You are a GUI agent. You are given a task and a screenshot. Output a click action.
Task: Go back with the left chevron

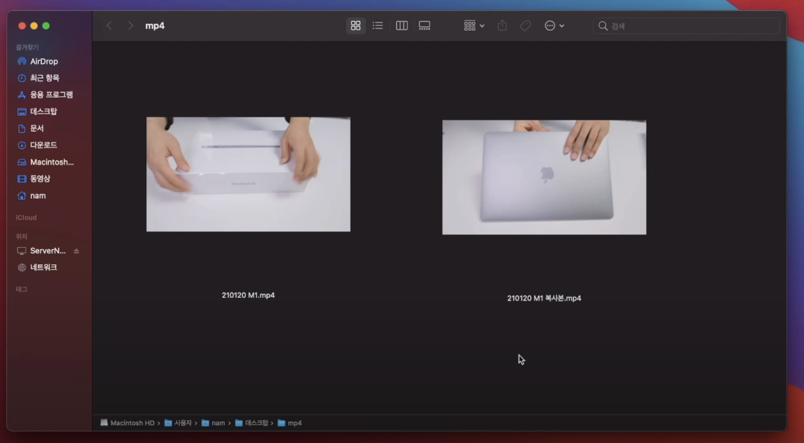pyautogui.click(x=109, y=26)
